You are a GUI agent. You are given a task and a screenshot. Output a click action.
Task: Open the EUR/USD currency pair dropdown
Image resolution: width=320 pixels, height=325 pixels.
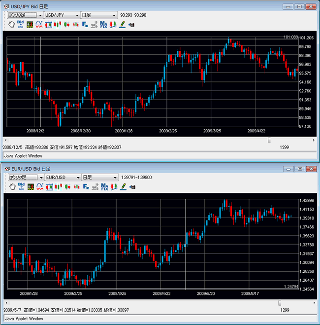point(63,178)
